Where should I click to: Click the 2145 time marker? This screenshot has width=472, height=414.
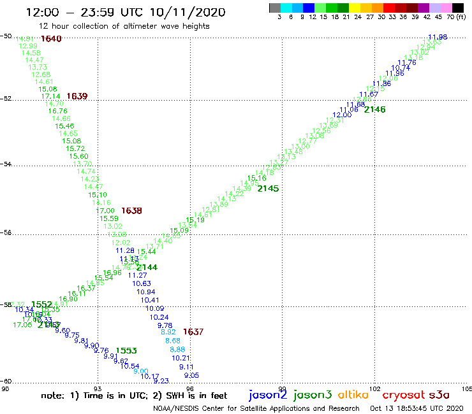click(268, 189)
